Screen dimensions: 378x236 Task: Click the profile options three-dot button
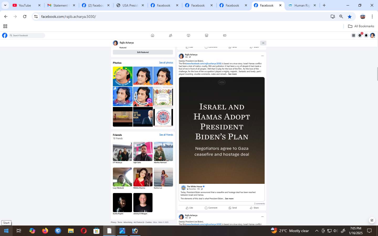tap(263, 43)
